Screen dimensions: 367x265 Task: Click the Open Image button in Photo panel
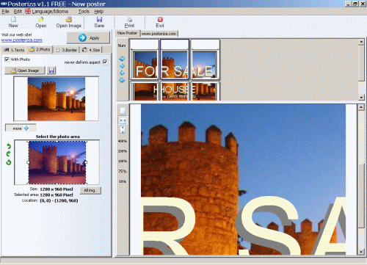pos(25,70)
